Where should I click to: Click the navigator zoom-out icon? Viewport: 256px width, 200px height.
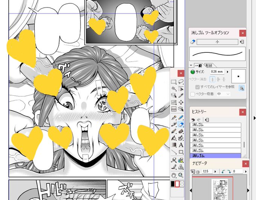coord(198,172)
